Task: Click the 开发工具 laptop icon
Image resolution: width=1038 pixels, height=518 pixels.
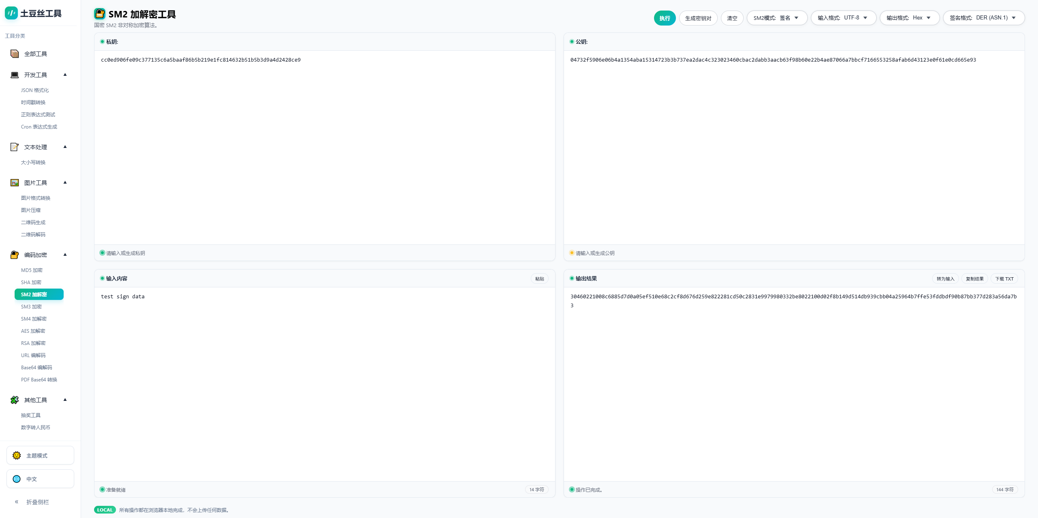Action: pyautogui.click(x=15, y=75)
